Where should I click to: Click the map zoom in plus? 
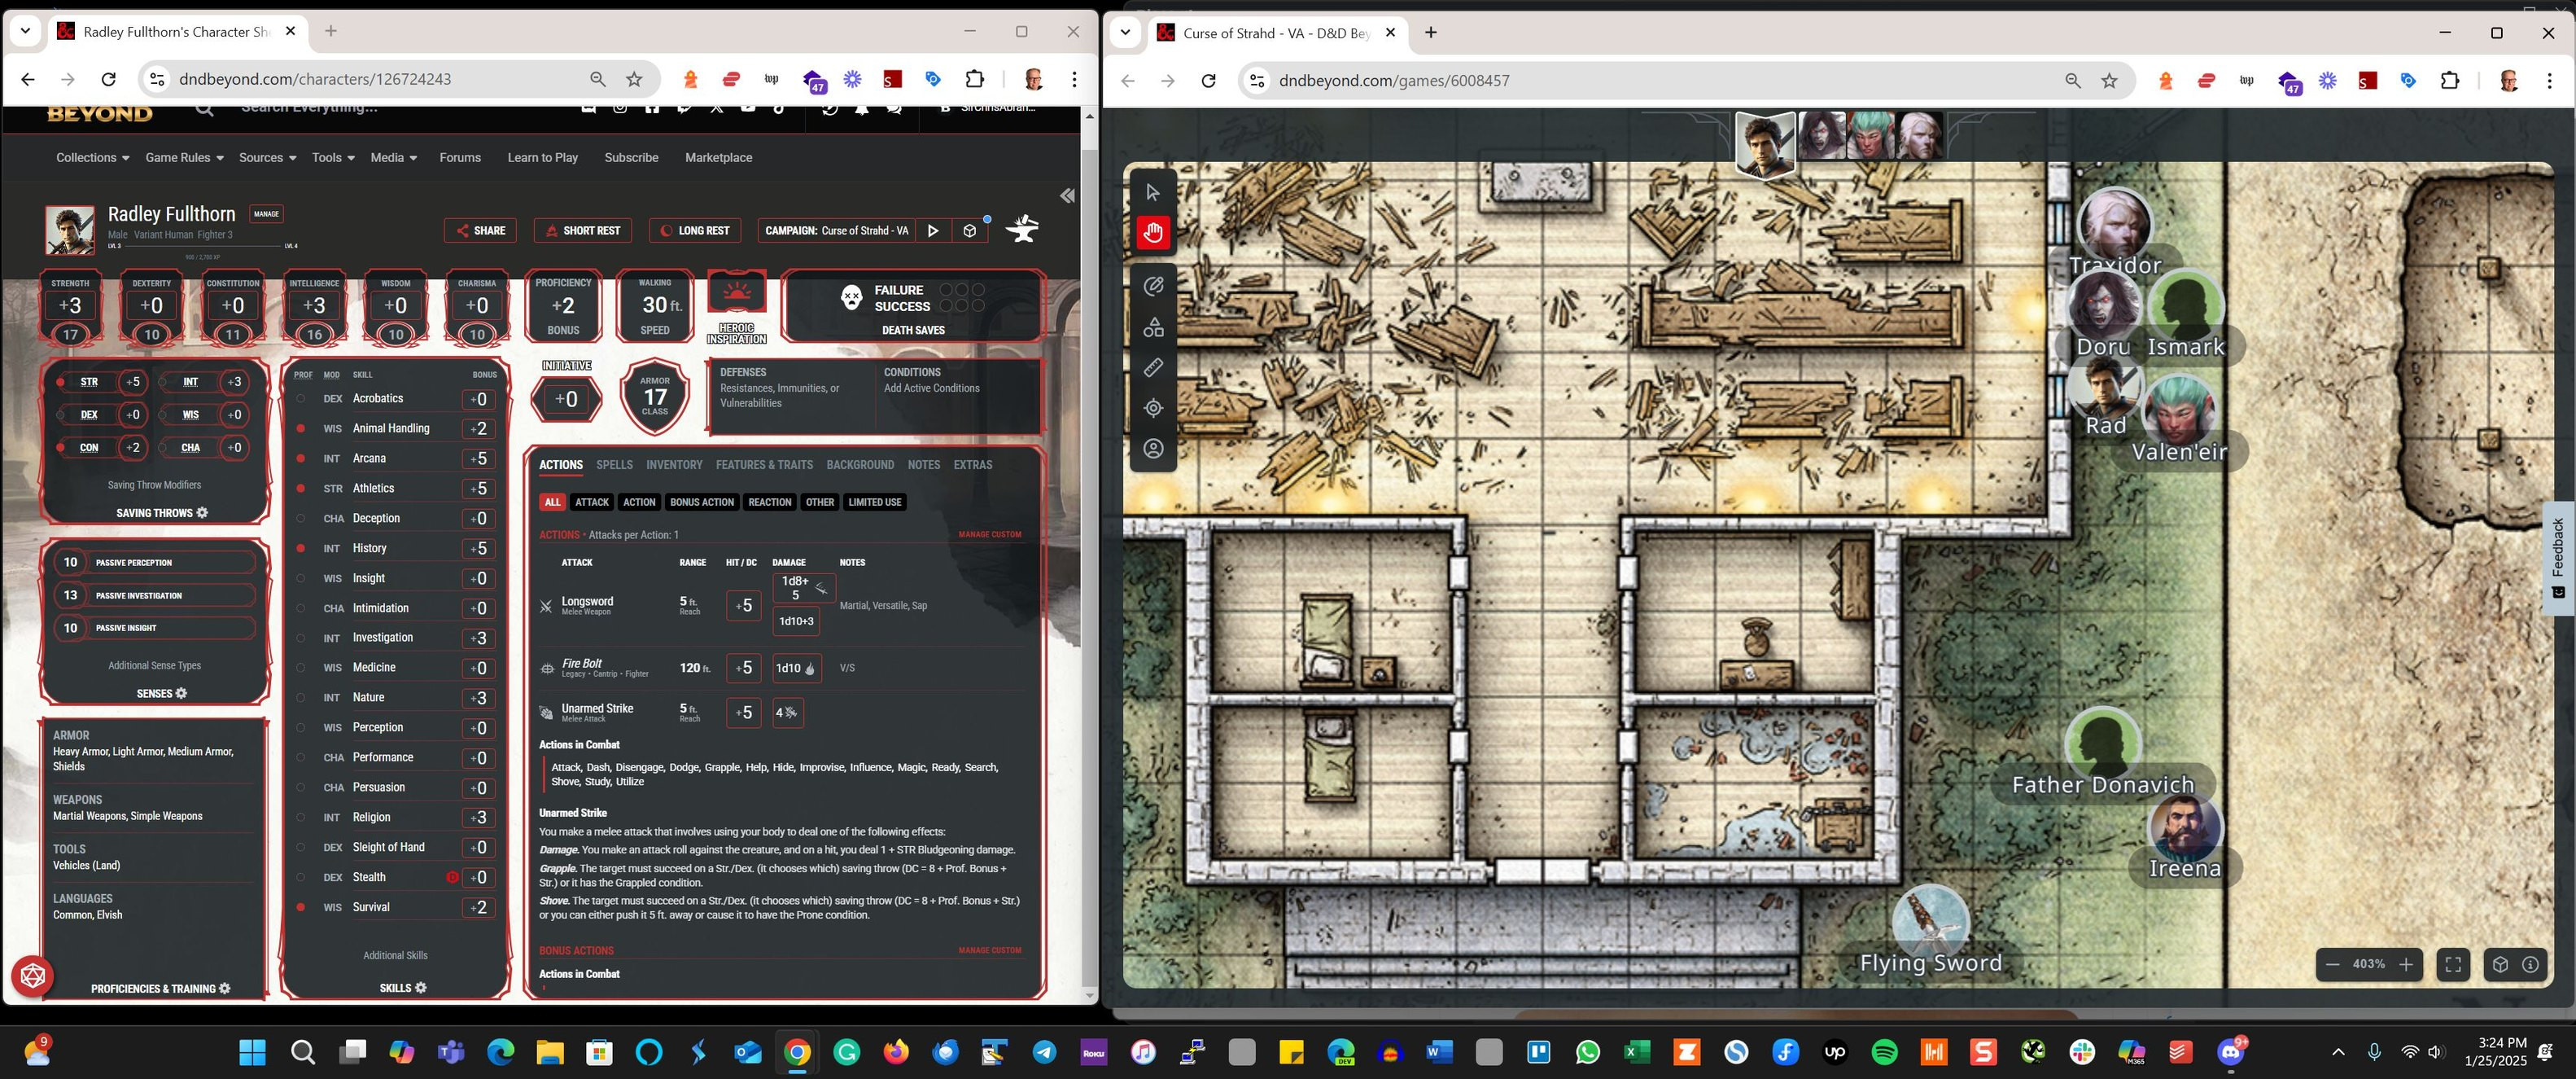(x=2406, y=965)
